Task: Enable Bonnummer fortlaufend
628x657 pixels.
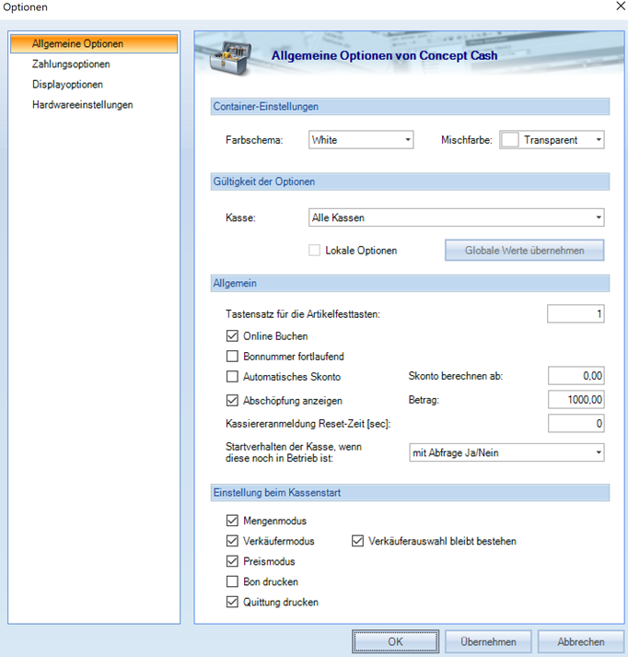Action: pyautogui.click(x=232, y=357)
